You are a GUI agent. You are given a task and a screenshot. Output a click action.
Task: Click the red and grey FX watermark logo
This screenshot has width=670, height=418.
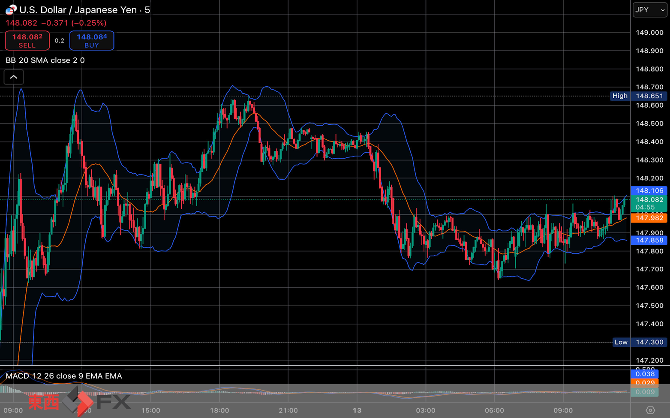79,401
